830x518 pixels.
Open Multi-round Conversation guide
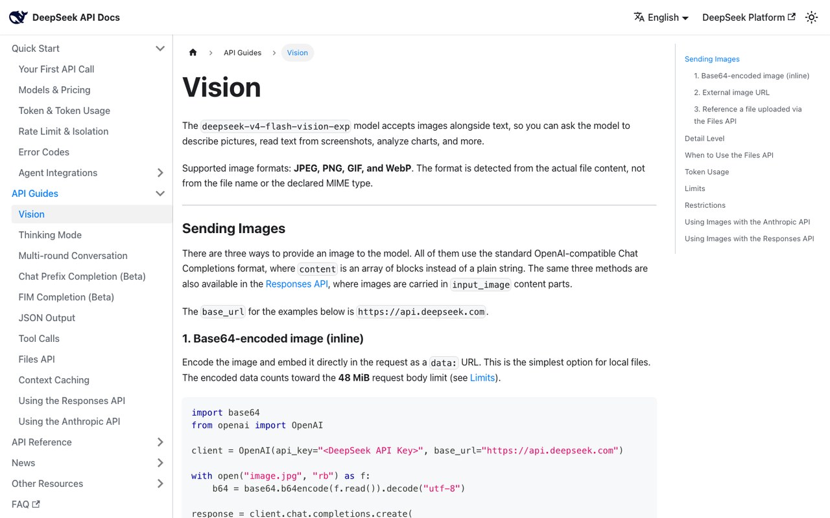coord(73,256)
